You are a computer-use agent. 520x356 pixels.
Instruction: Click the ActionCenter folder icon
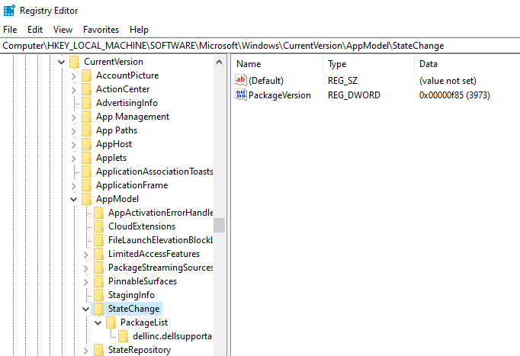click(x=87, y=89)
